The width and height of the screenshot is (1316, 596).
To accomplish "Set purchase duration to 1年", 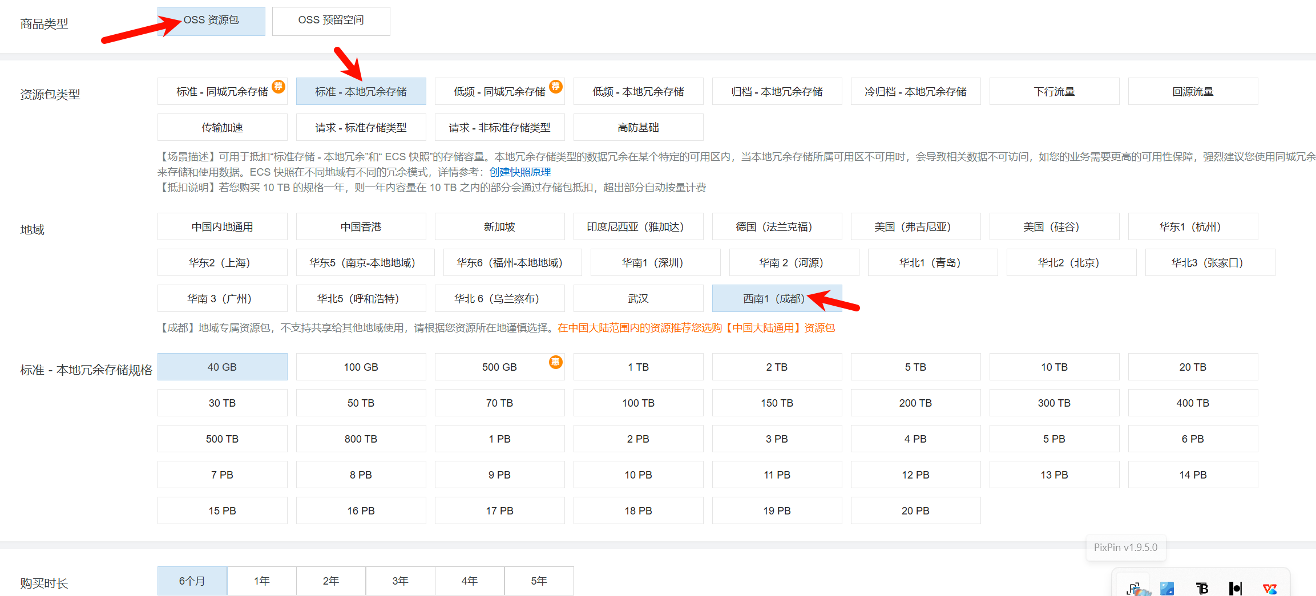I will click(x=262, y=581).
